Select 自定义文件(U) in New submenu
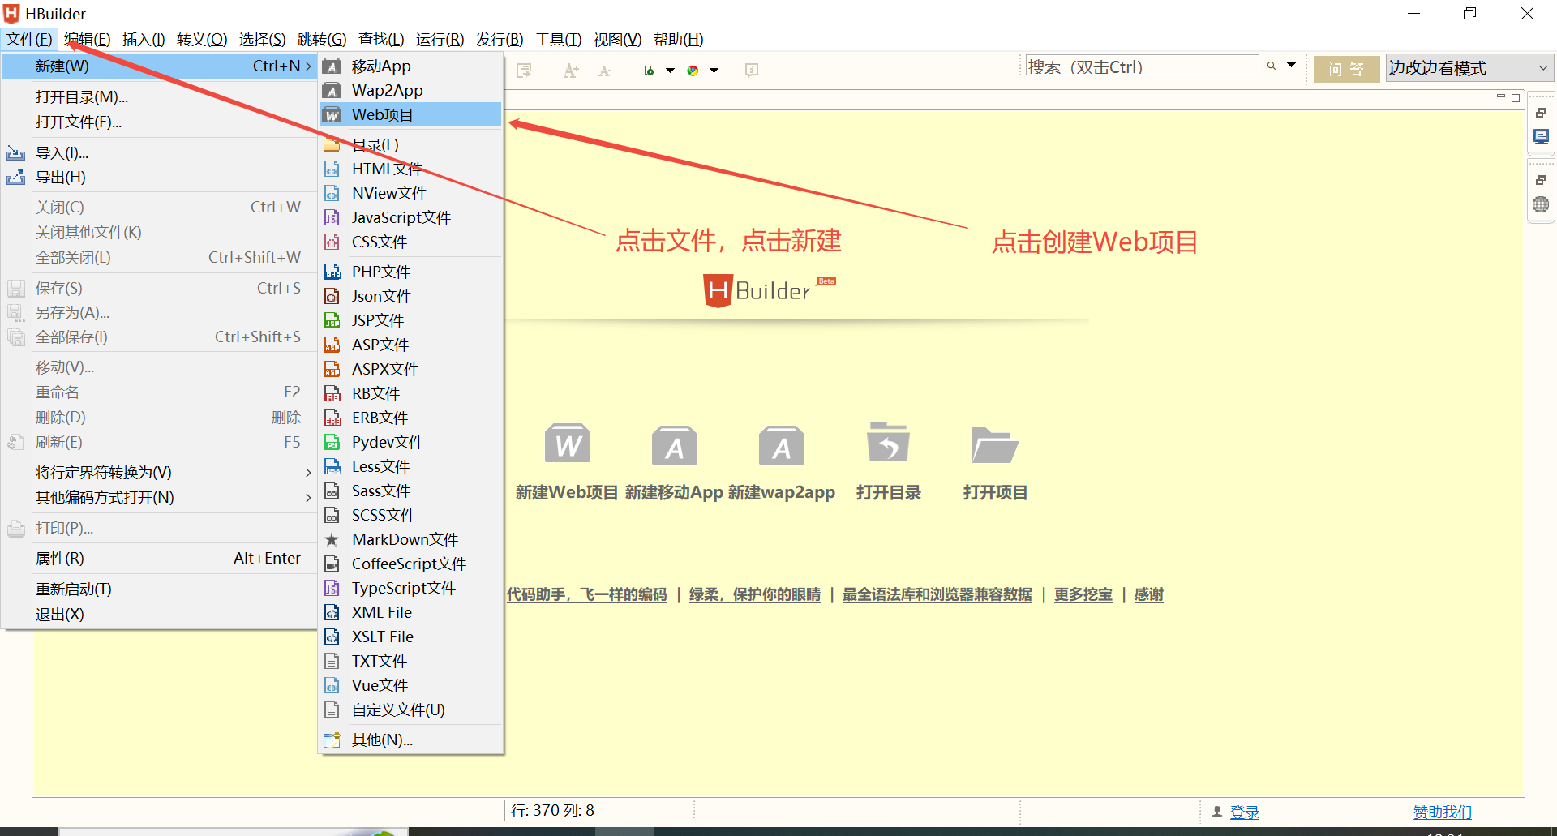This screenshot has height=836, width=1557. click(411, 710)
